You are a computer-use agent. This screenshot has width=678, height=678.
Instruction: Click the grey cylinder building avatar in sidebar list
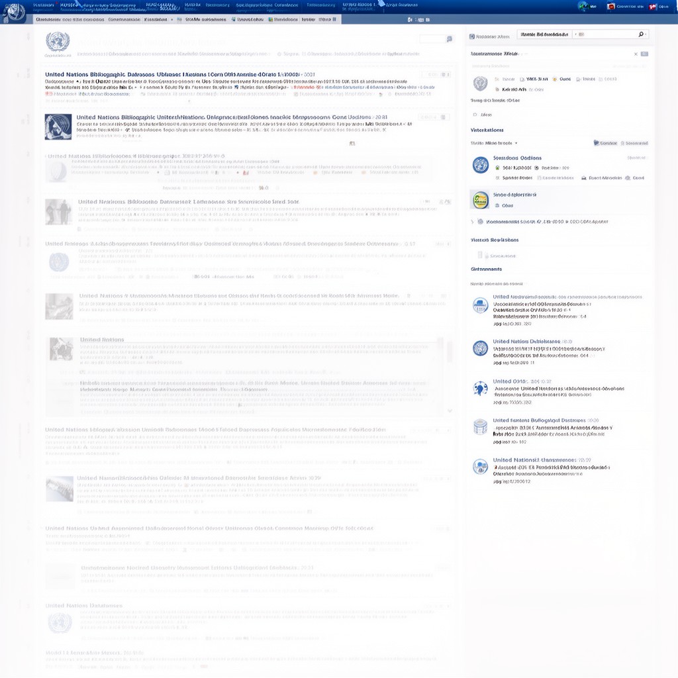(x=481, y=427)
